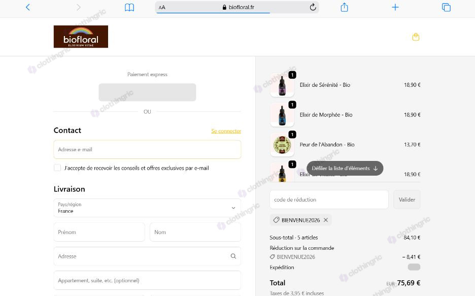
Task: Tap the Safari forward arrow
Action: [79, 7]
